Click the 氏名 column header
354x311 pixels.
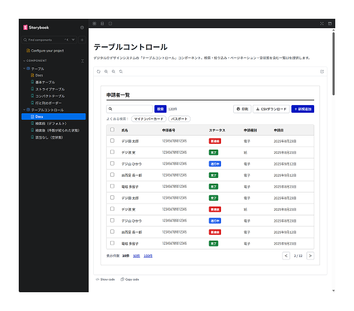[125, 130]
